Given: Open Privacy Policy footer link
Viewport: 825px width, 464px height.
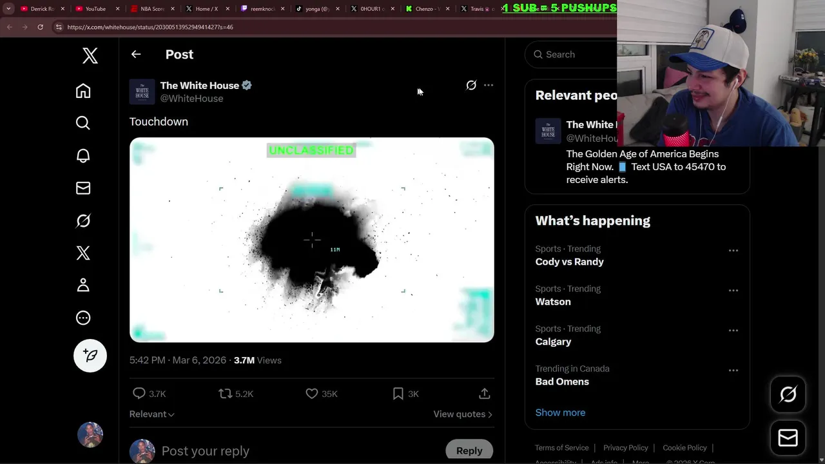Looking at the screenshot, I should (625, 448).
